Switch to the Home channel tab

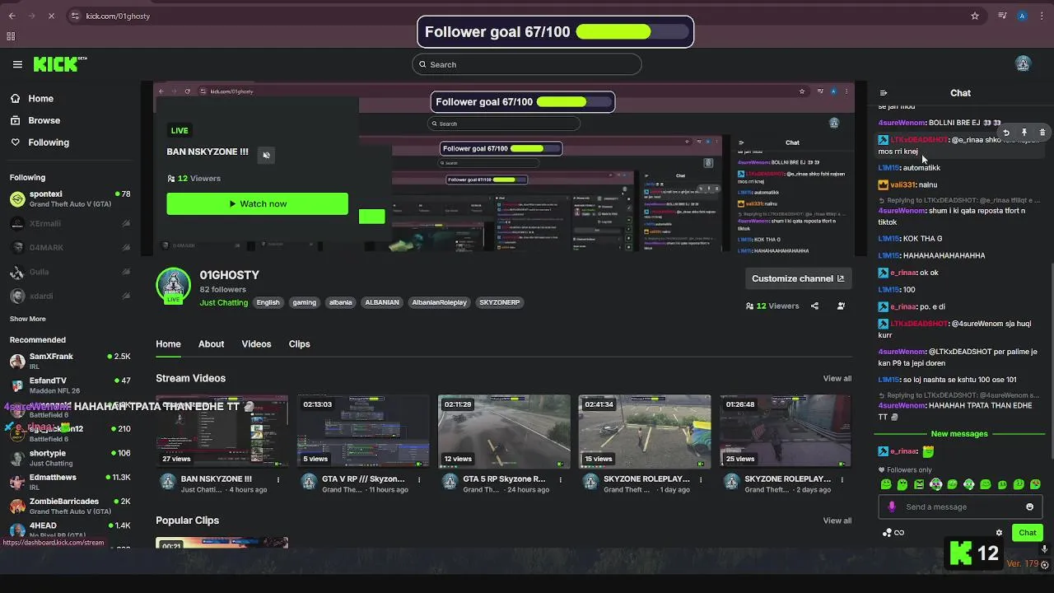(168, 344)
